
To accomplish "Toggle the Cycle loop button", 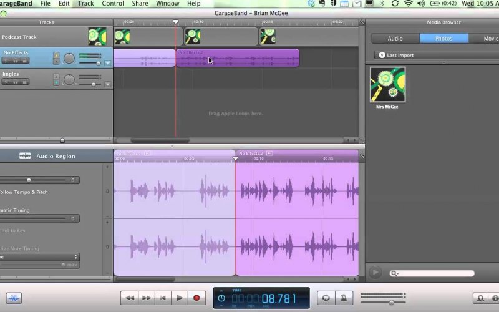I will tap(326, 298).
